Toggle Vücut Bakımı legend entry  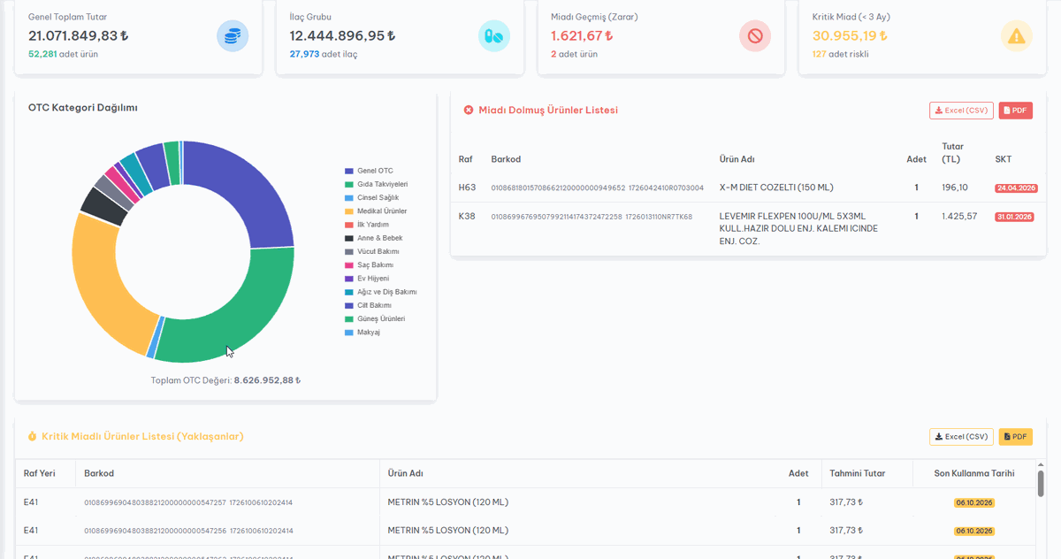click(x=372, y=251)
